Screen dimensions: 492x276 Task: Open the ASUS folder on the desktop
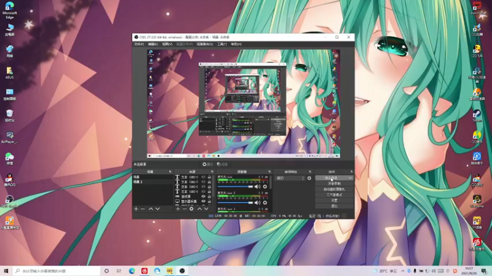(10, 72)
